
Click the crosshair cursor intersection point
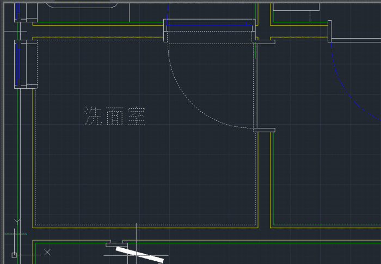click(136, 255)
